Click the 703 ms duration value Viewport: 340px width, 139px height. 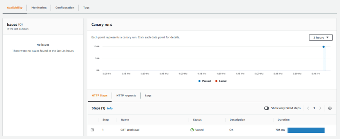(280, 130)
